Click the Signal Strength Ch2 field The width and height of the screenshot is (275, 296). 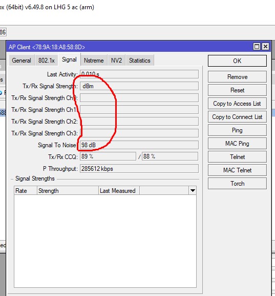(139, 122)
